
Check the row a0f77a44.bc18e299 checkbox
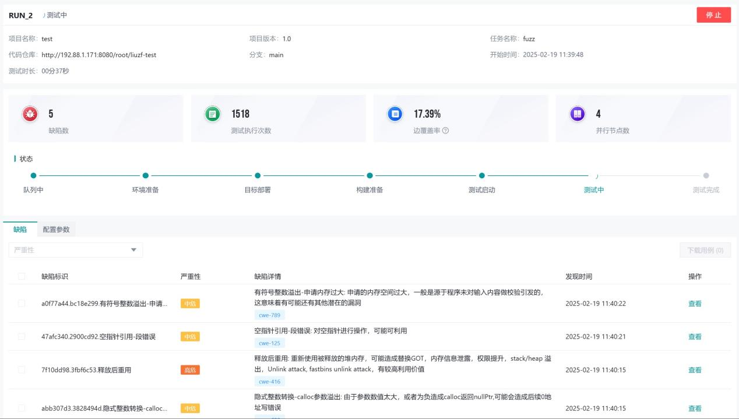tap(22, 304)
